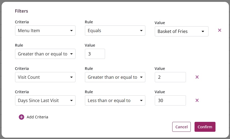Open the Menu Item criteria dropdown

click(45, 31)
